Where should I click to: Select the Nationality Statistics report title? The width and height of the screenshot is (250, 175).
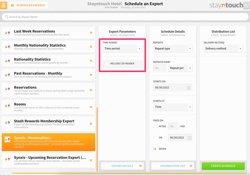pos(32,59)
